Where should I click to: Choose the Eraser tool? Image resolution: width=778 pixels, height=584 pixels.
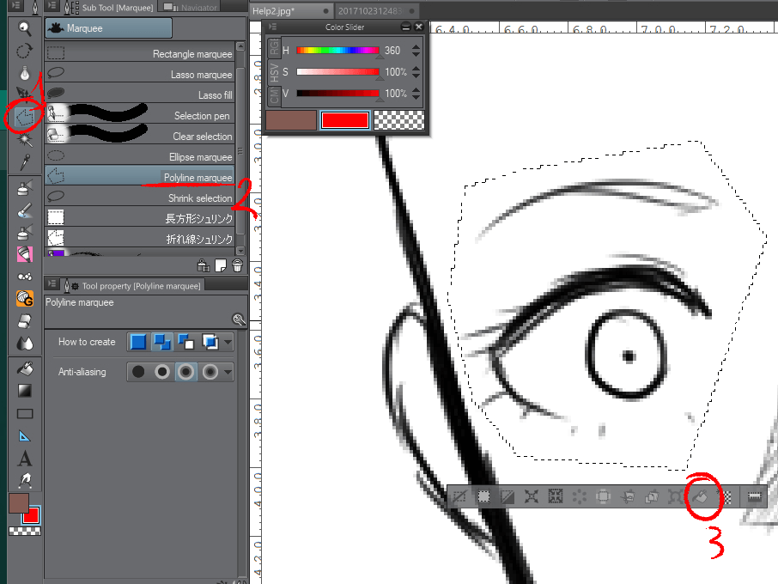pyautogui.click(x=23, y=319)
